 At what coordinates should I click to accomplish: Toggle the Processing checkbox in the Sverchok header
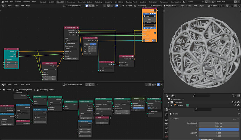point(151,6)
